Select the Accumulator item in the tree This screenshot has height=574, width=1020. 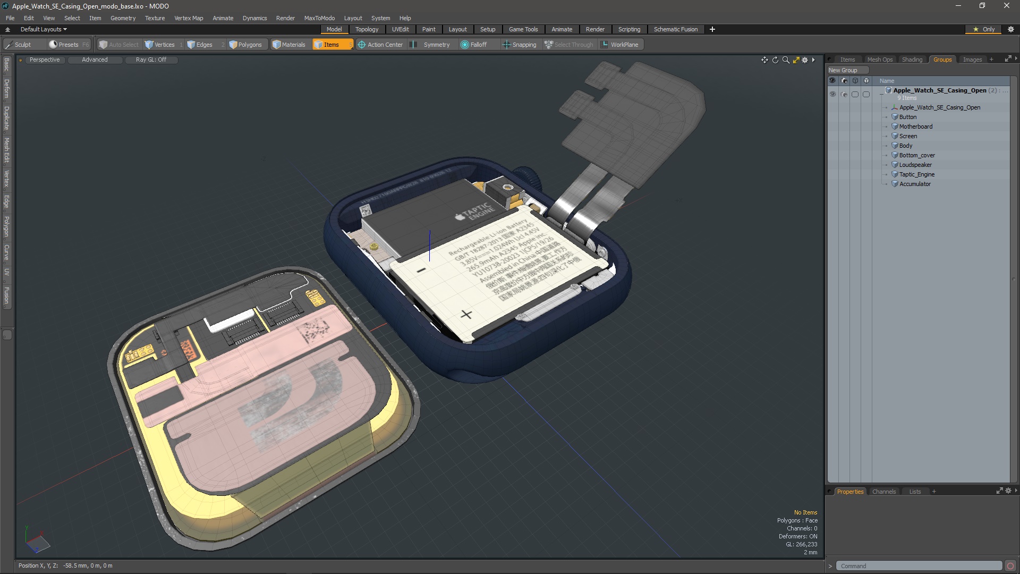click(915, 184)
